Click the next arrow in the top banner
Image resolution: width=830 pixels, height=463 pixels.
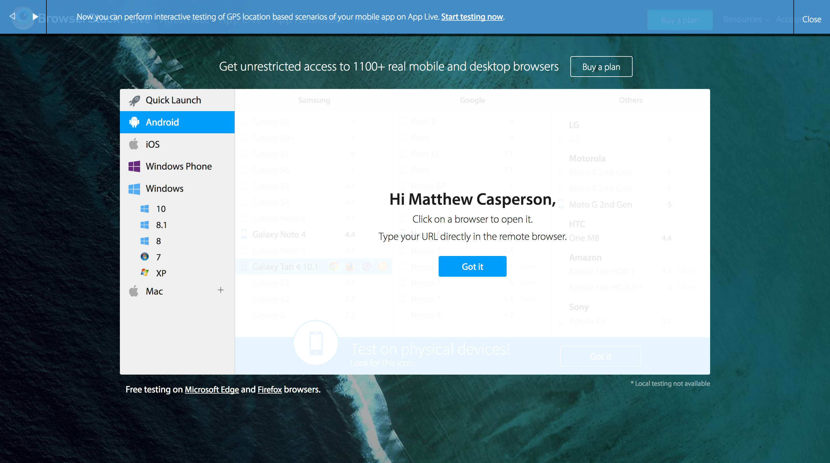[x=35, y=16]
